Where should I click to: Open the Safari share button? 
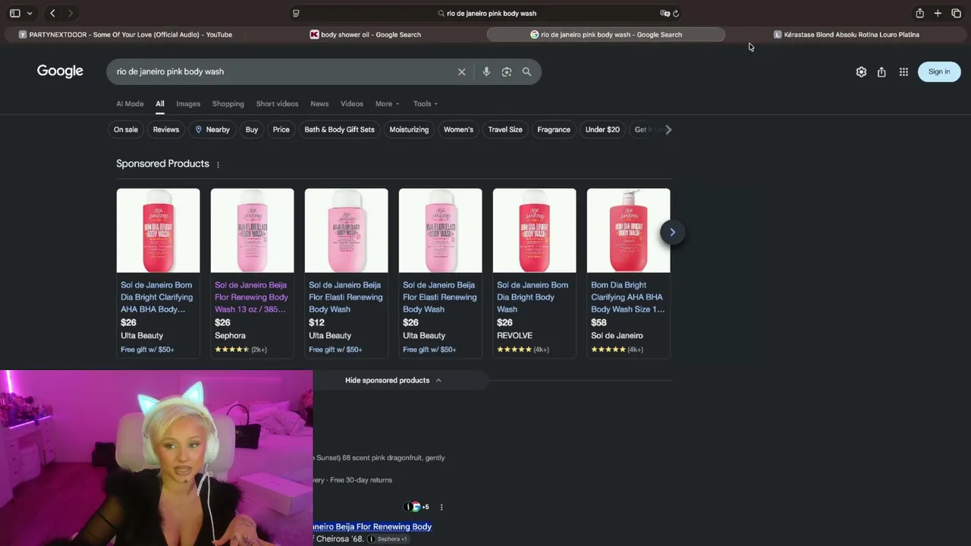point(919,13)
